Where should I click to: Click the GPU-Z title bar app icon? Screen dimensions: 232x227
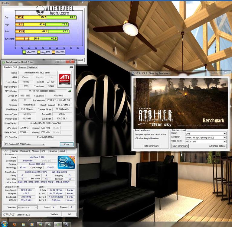4,62
